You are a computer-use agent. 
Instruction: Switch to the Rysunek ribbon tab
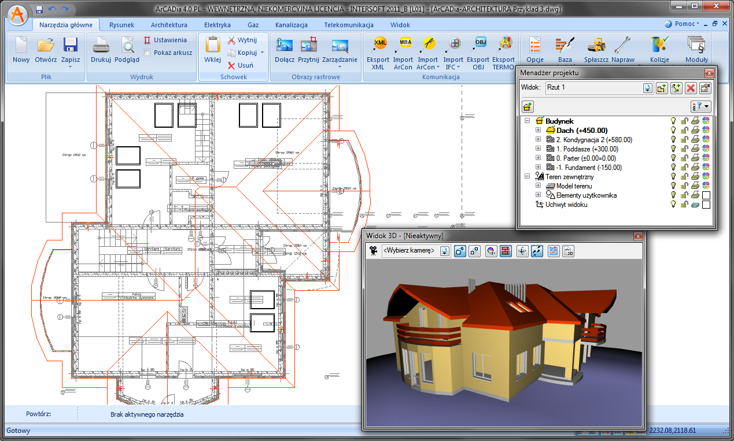pos(121,25)
